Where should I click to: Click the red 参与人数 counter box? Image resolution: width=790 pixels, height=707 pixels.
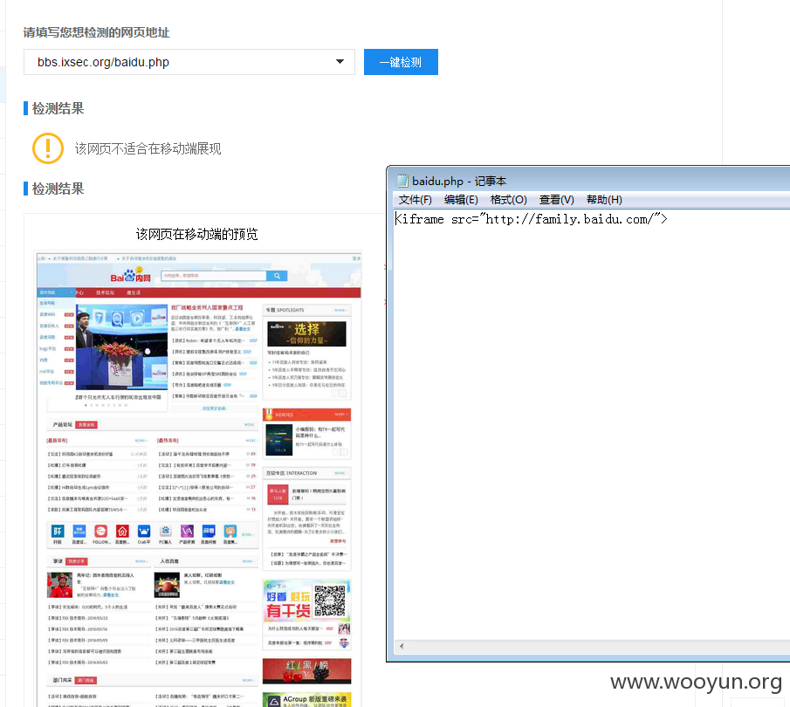[x=278, y=494]
